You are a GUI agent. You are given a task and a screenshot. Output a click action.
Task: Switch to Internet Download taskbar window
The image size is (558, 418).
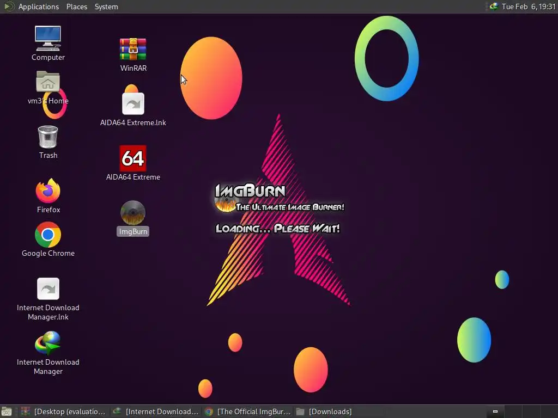click(155, 411)
